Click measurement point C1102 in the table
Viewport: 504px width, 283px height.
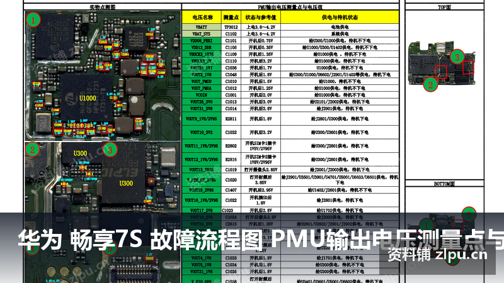point(231,34)
